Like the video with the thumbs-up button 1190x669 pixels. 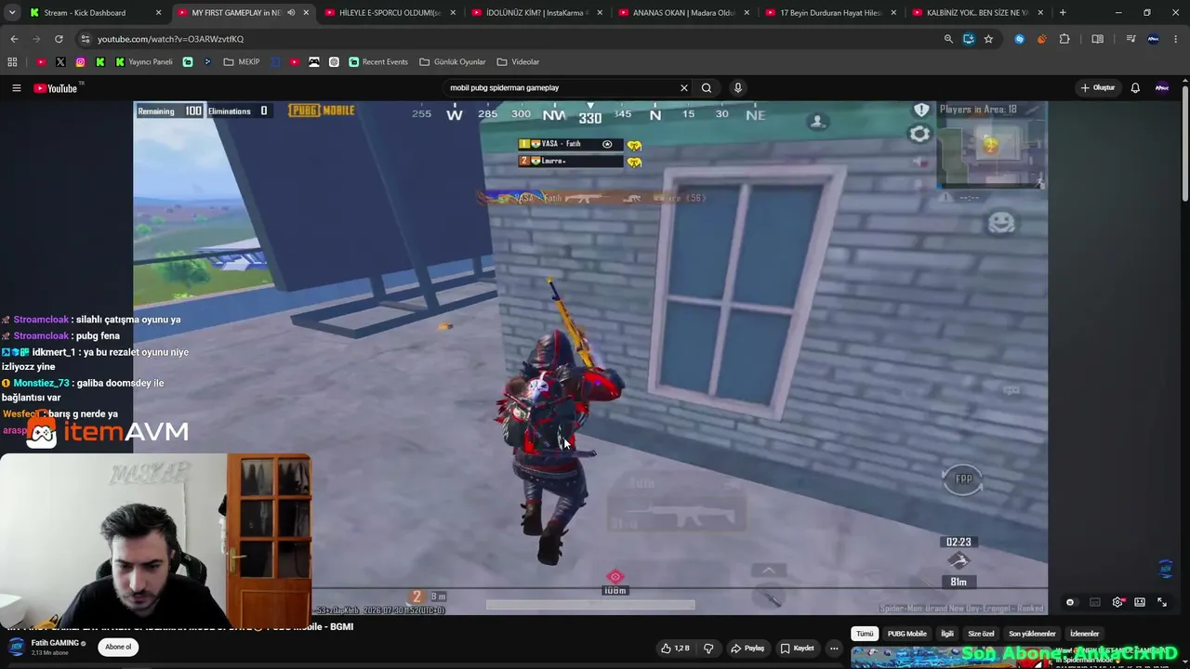pyautogui.click(x=676, y=649)
